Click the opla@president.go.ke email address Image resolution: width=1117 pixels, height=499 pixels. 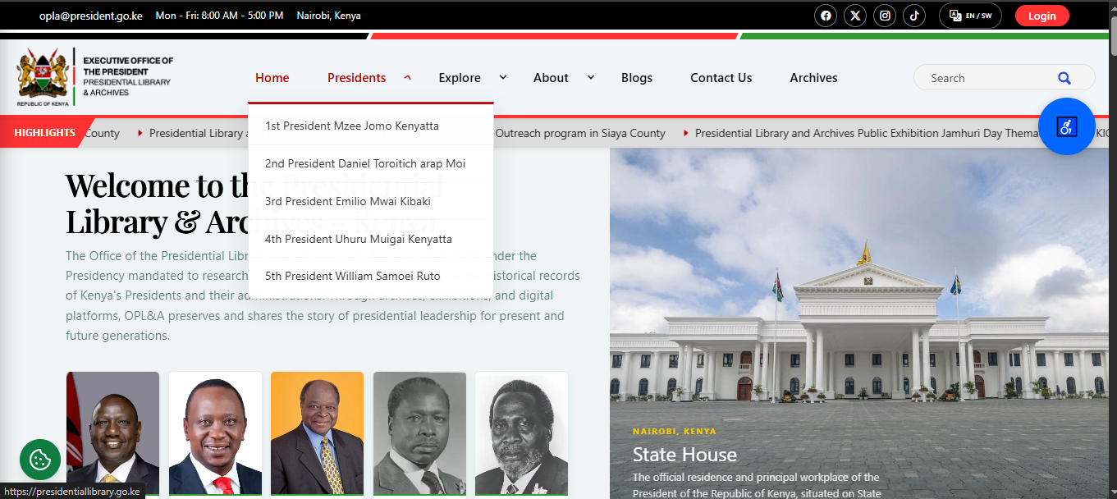pos(91,16)
